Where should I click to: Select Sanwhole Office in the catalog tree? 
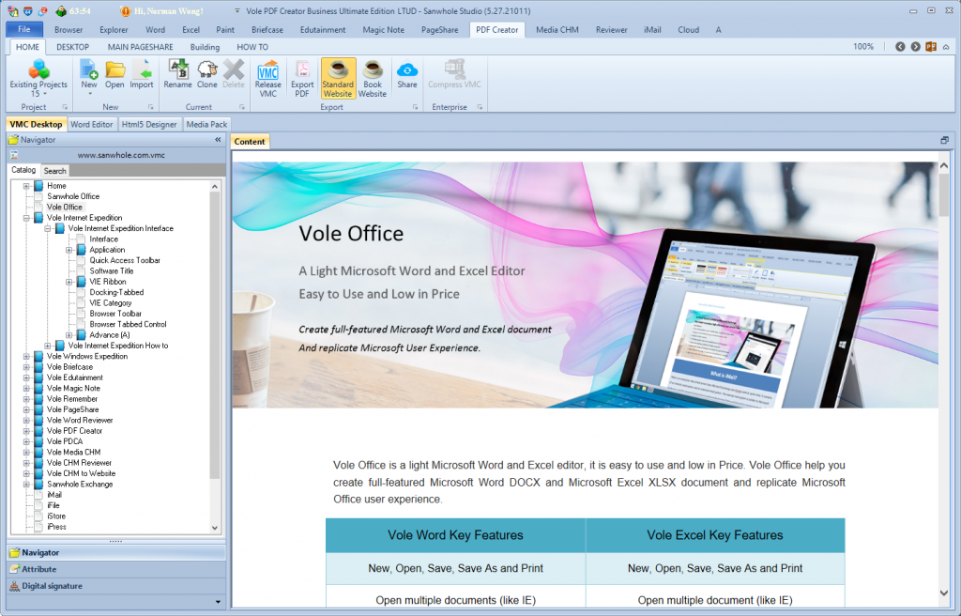pyautogui.click(x=73, y=196)
